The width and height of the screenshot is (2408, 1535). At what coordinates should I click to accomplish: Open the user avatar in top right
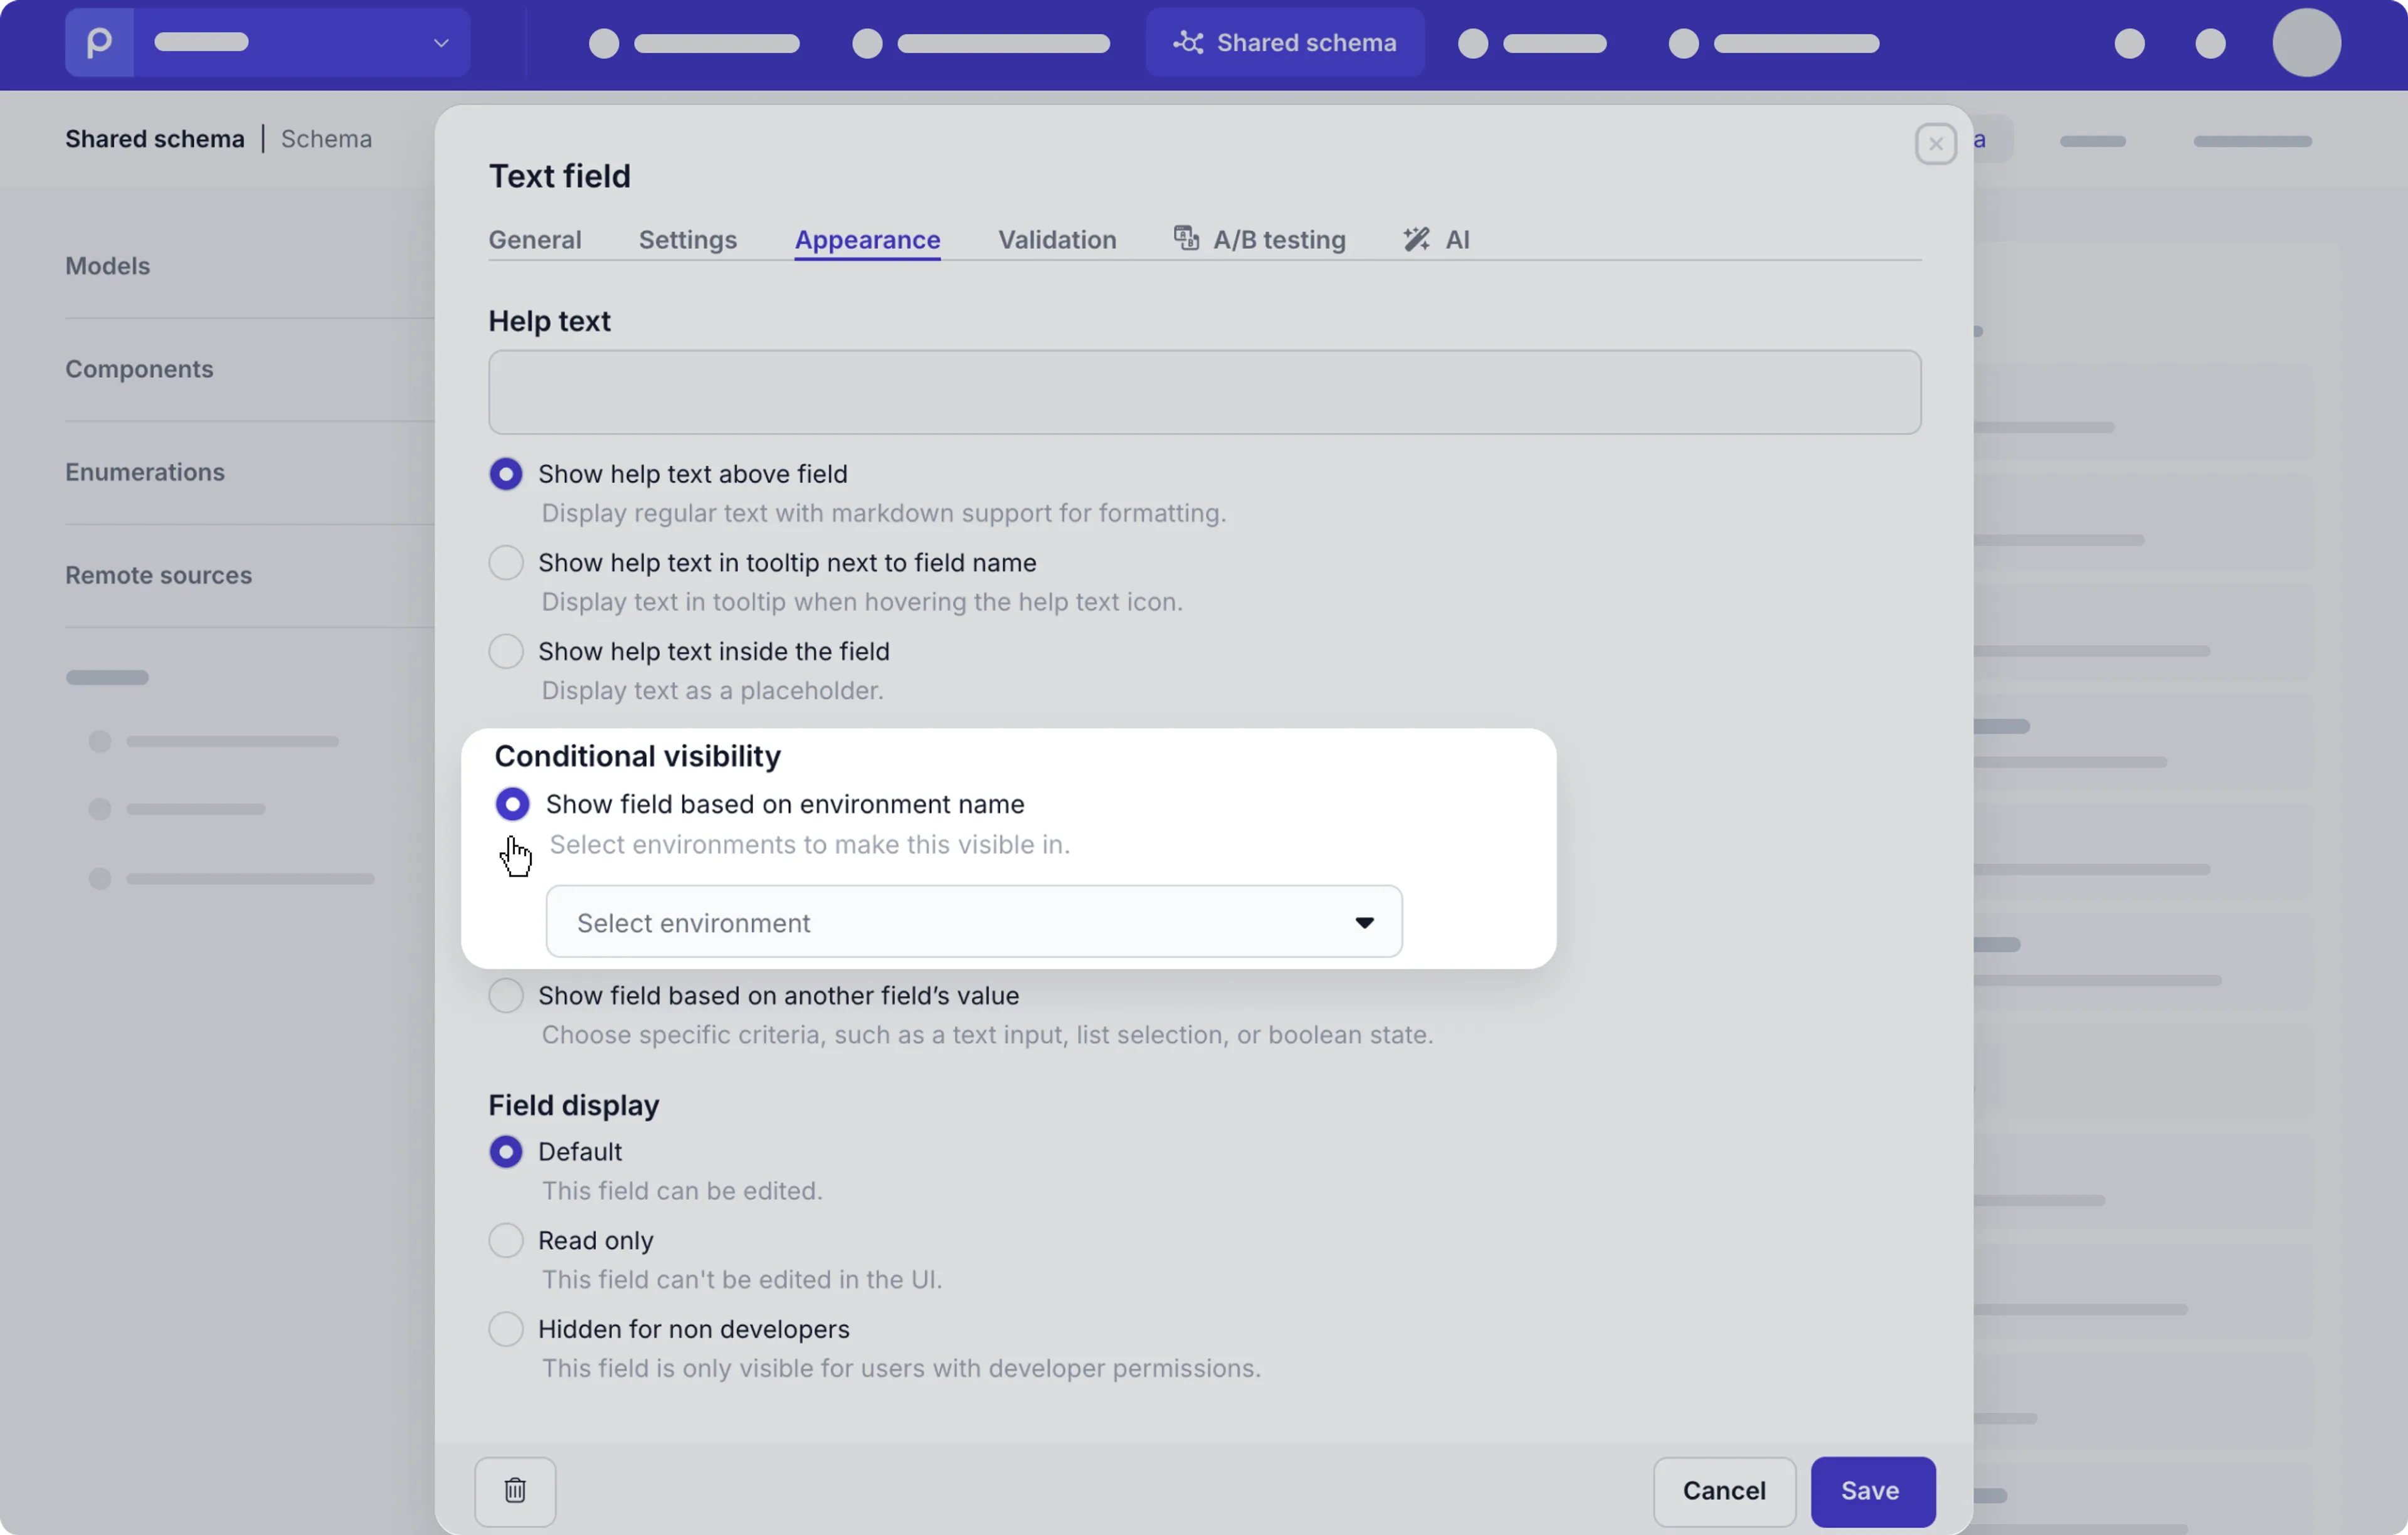click(2306, 43)
